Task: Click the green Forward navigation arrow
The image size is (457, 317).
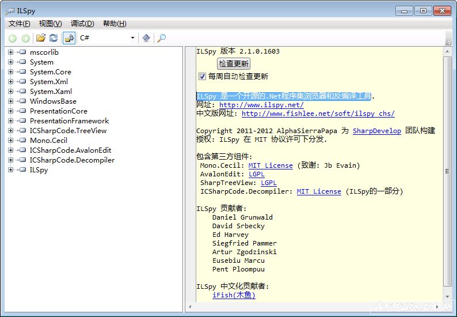Action: (26, 38)
